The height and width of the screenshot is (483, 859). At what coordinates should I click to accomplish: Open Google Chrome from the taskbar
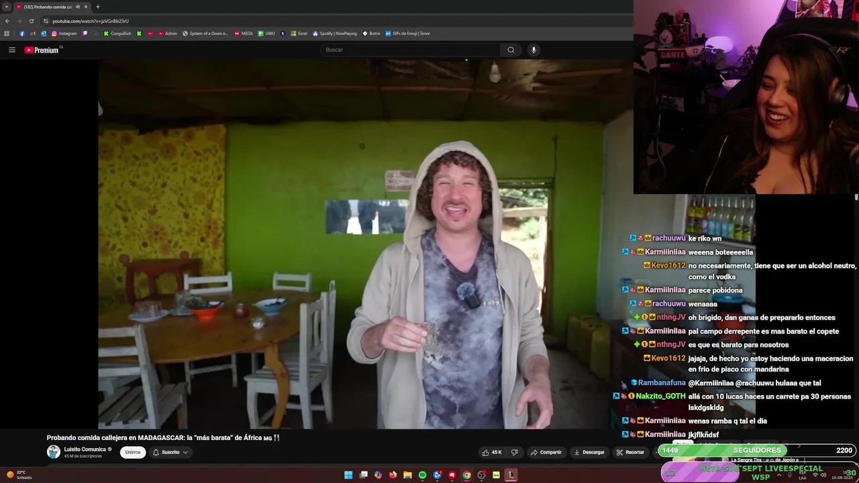466,475
